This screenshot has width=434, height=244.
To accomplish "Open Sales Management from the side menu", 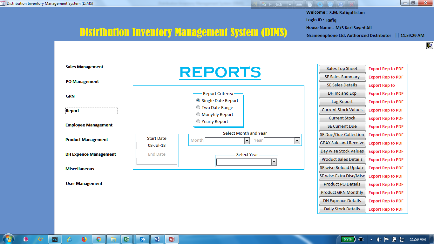I will (x=85, y=67).
